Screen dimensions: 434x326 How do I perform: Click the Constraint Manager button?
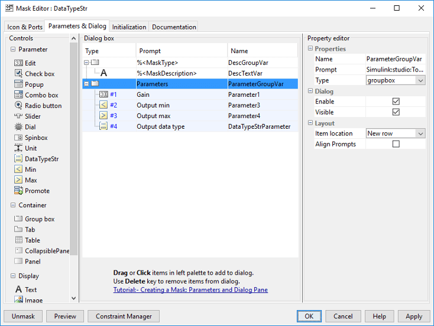point(124,316)
